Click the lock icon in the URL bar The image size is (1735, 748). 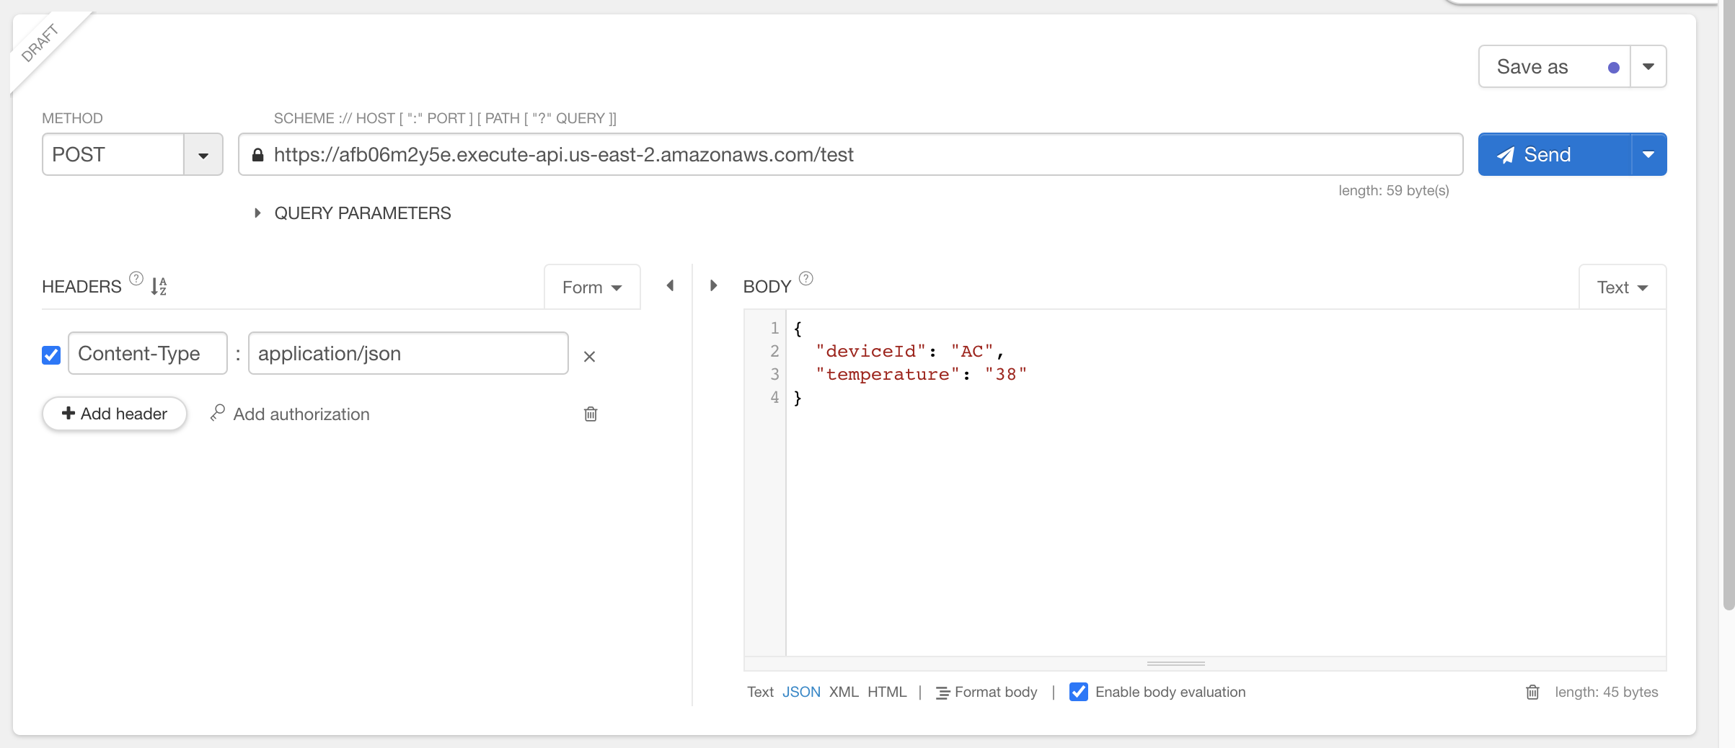click(260, 153)
